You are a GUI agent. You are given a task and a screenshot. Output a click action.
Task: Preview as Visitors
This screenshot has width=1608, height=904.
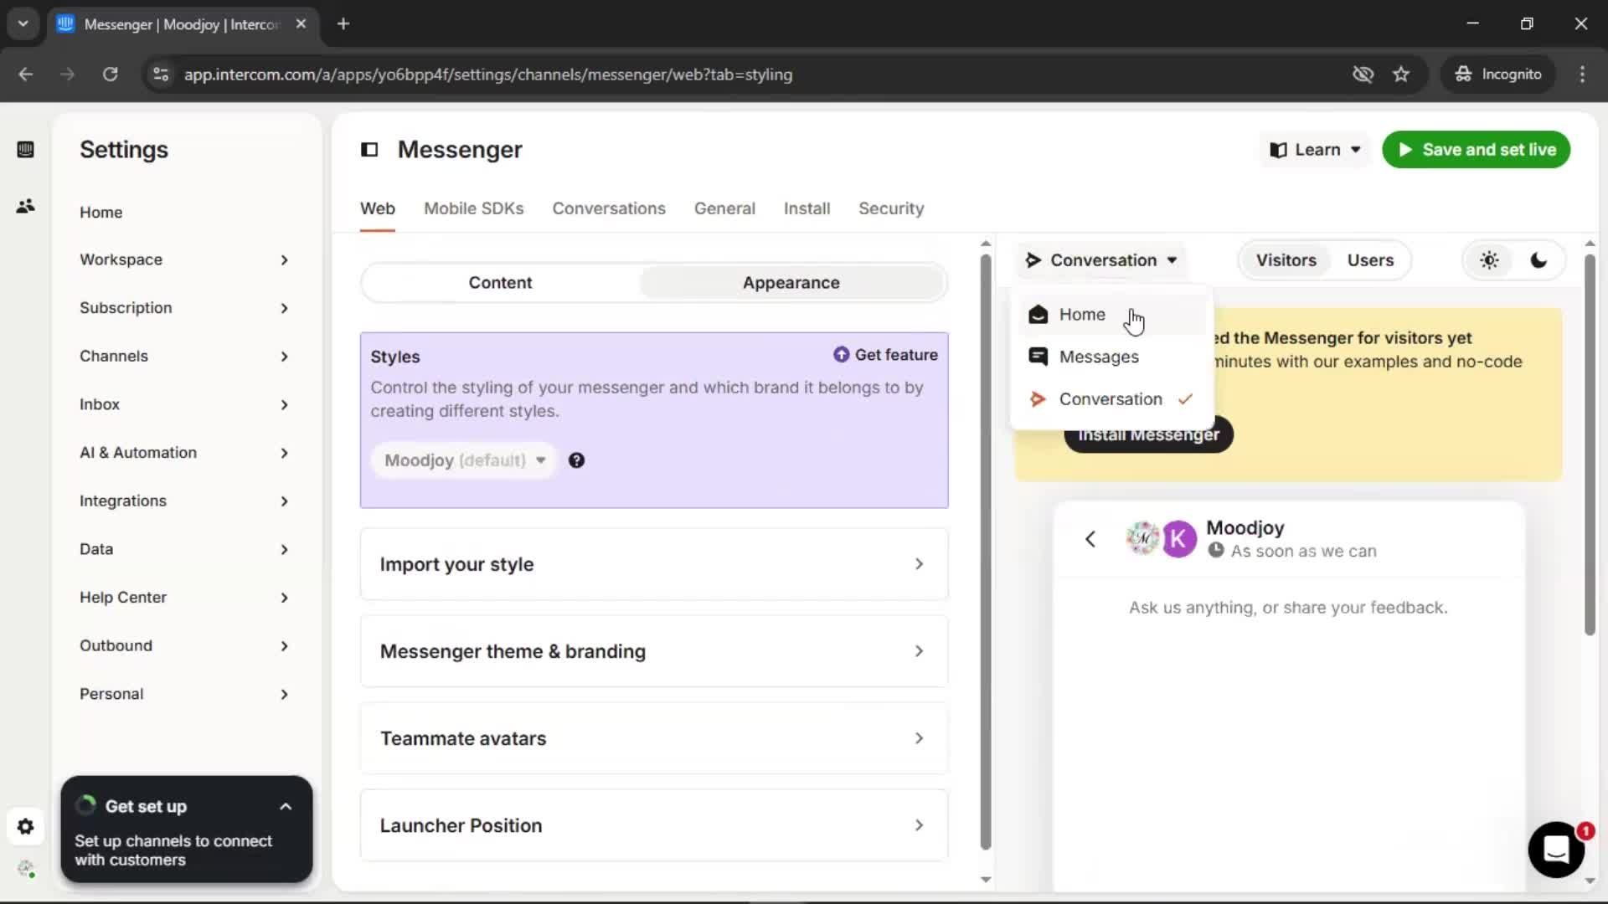(1286, 260)
